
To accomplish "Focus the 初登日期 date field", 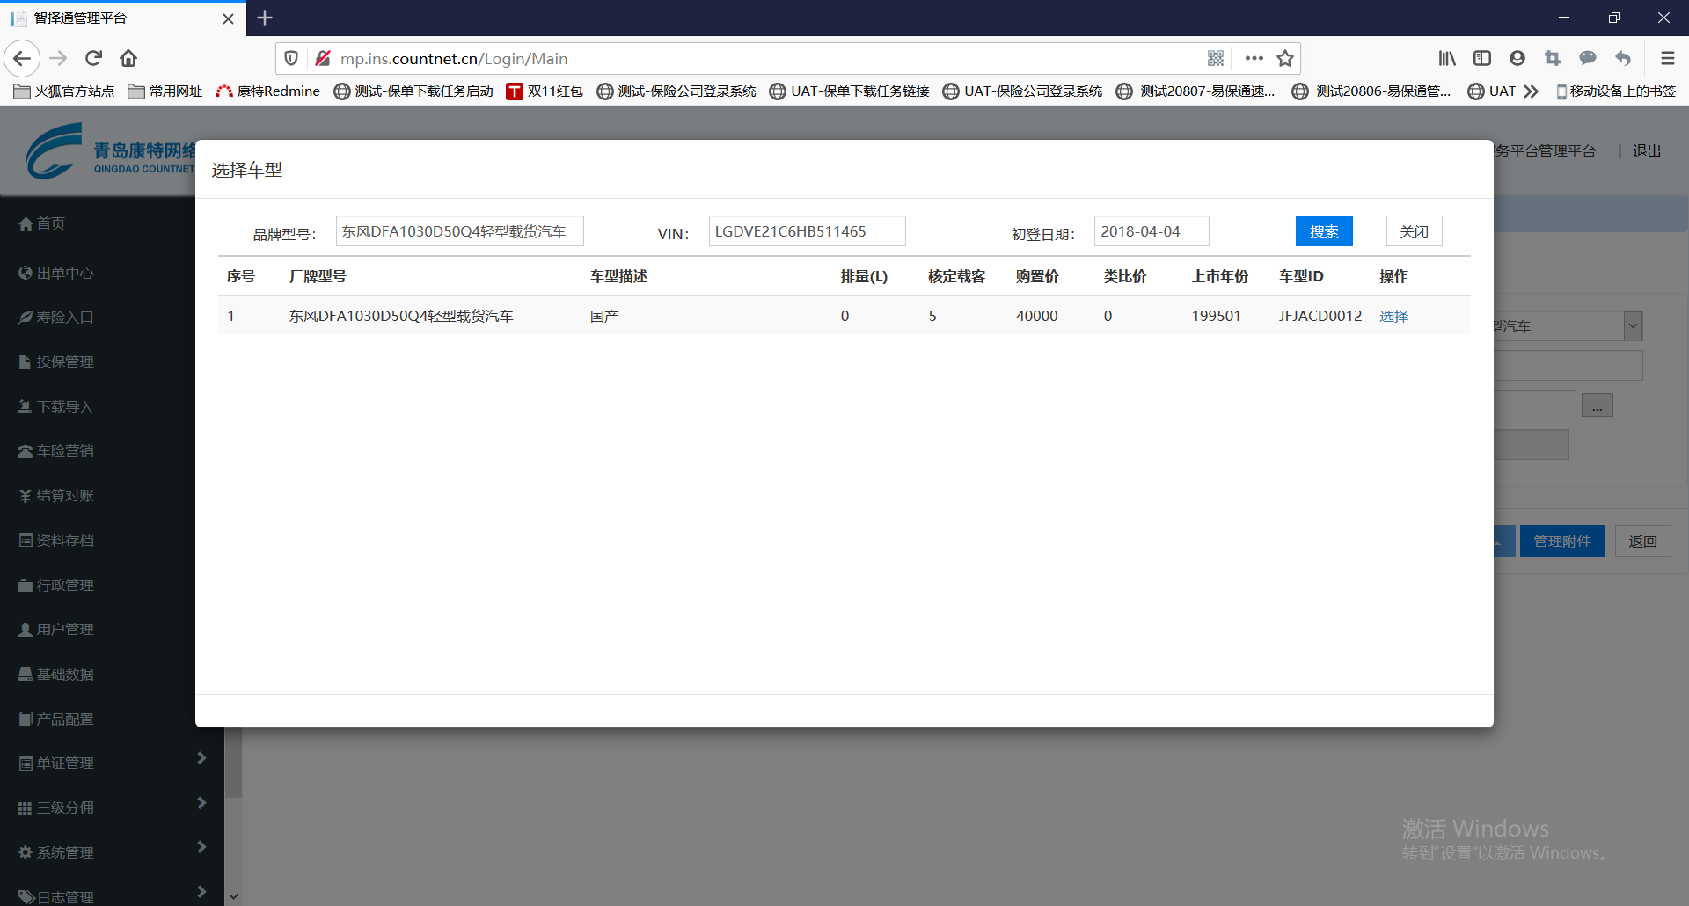I will [1152, 231].
